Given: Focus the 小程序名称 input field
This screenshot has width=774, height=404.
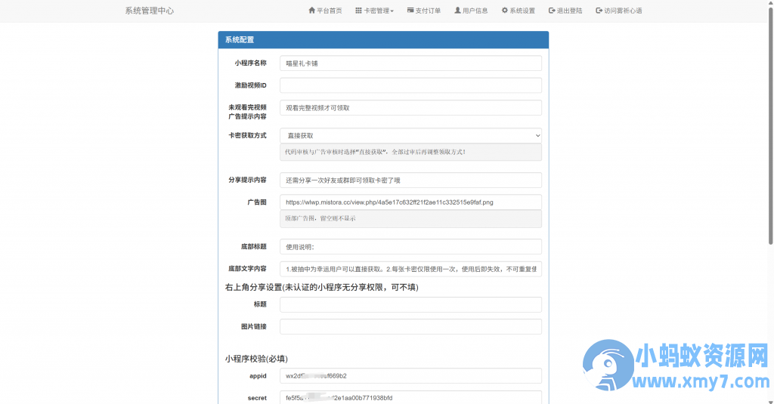Looking at the screenshot, I should pos(410,63).
